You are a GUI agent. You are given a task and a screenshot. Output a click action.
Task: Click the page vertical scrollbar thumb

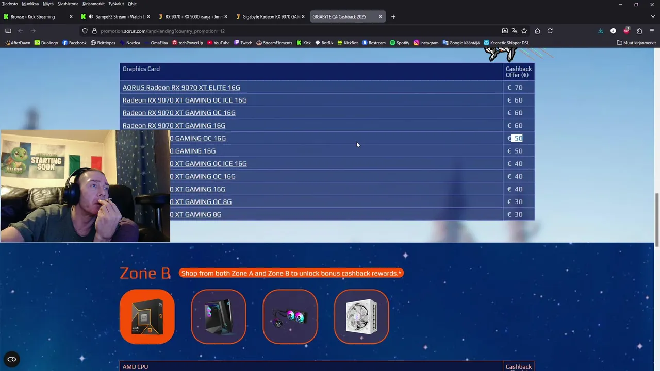tap(657, 220)
